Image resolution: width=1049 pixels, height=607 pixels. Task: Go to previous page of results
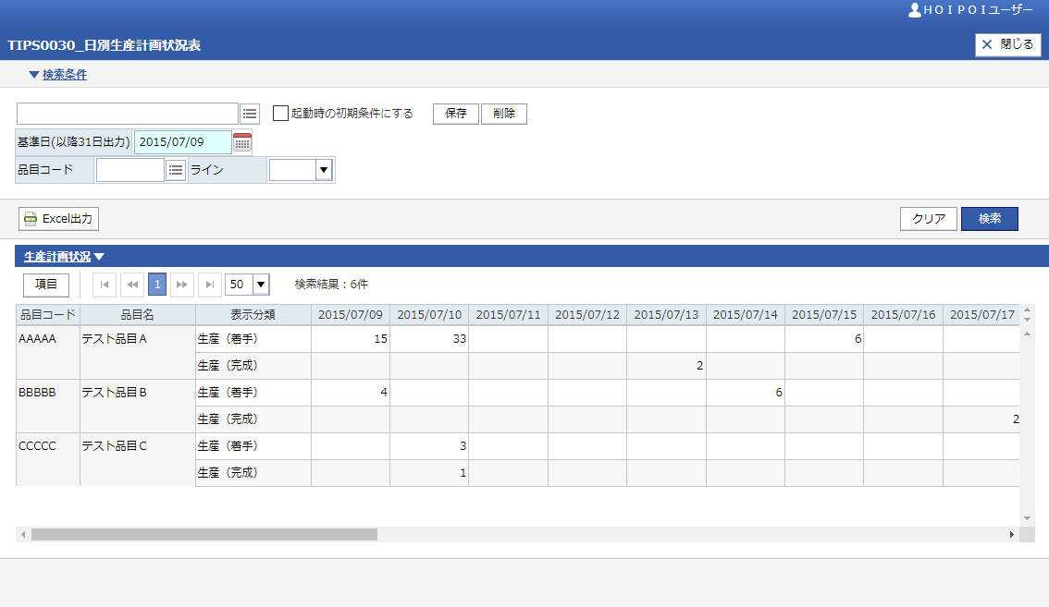(130, 285)
